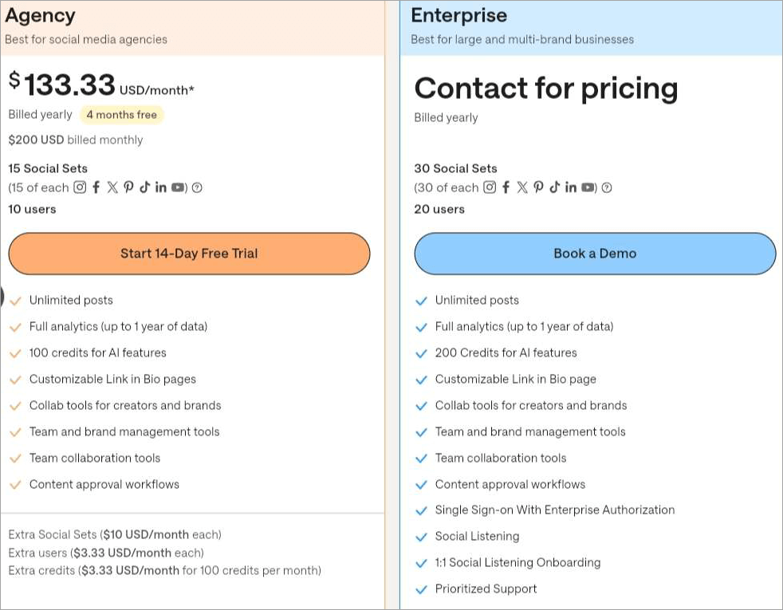Click the Agency plan heading

tap(40, 15)
